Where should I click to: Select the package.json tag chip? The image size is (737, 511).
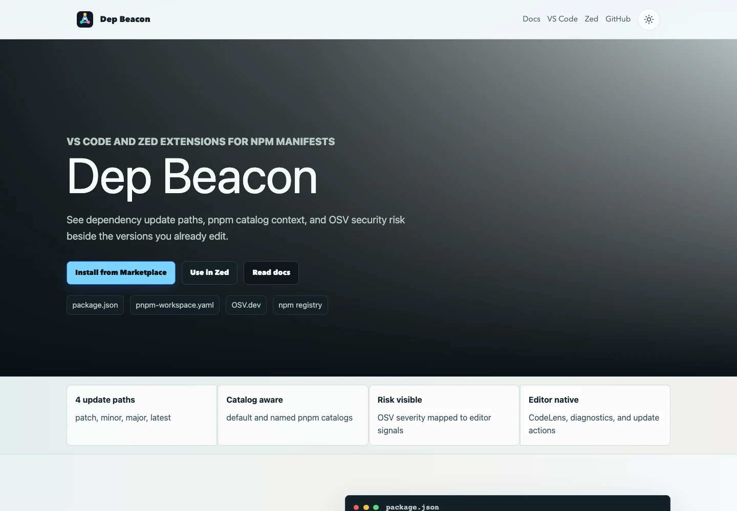tap(95, 305)
